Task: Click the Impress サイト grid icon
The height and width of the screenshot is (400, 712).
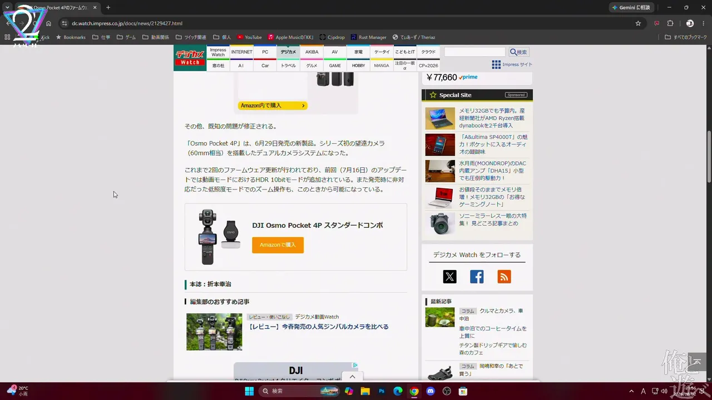Action: pyautogui.click(x=496, y=64)
